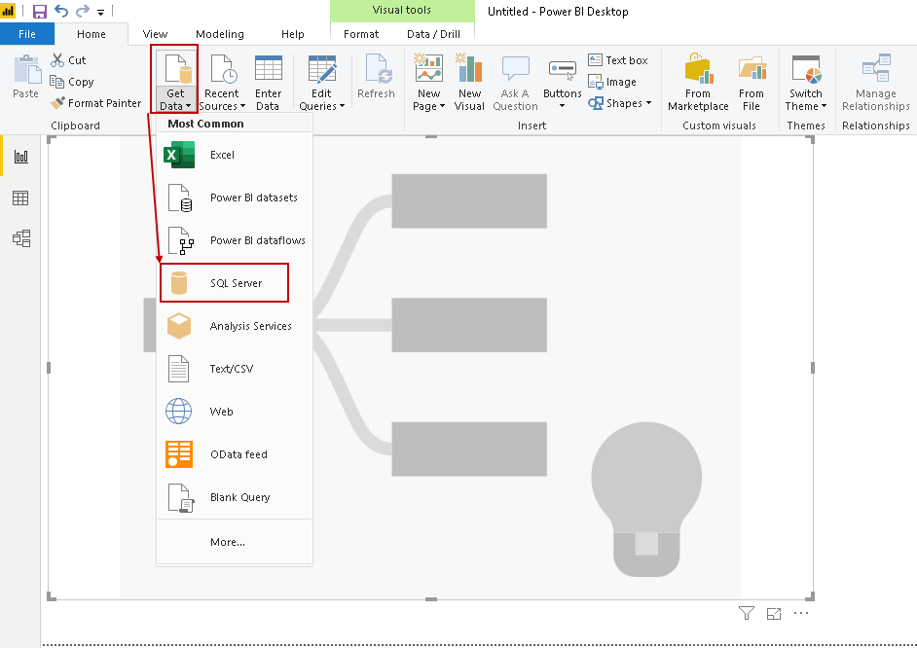
Task: Insert an Image
Action: (x=612, y=82)
